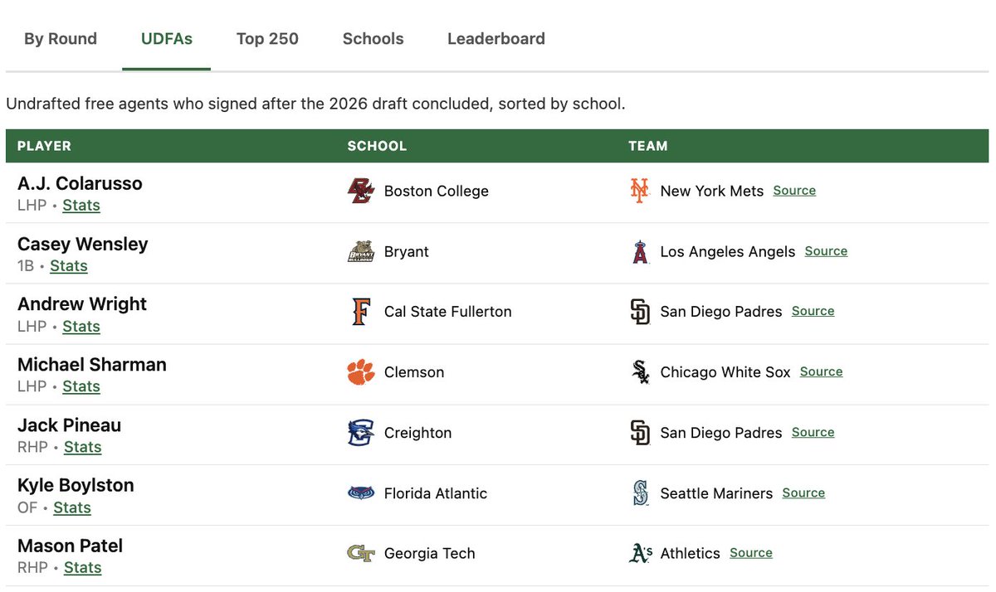996x592 pixels.
Task: Click the Clemson tiger paw logo
Action: click(x=361, y=372)
